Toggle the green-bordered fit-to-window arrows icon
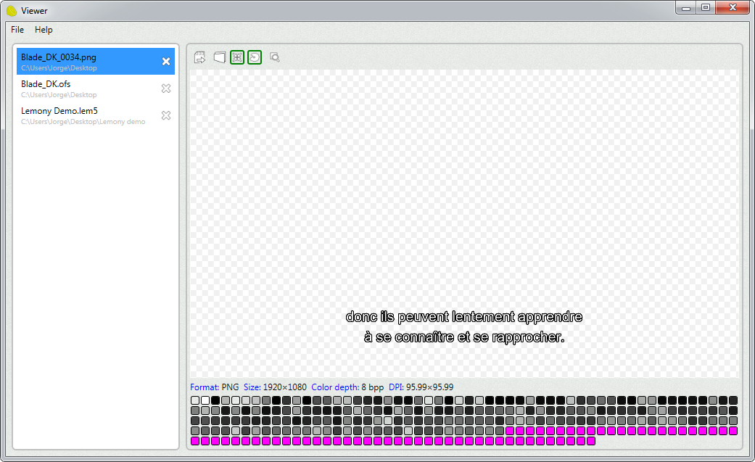Image resolution: width=755 pixels, height=462 pixels. pyautogui.click(x=237, y=57)
